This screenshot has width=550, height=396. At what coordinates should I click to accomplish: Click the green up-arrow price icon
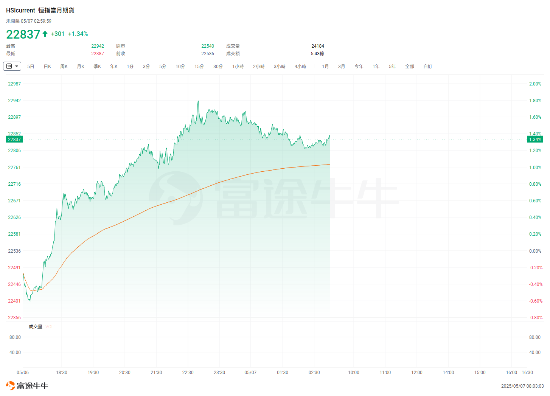pos(45,34)
